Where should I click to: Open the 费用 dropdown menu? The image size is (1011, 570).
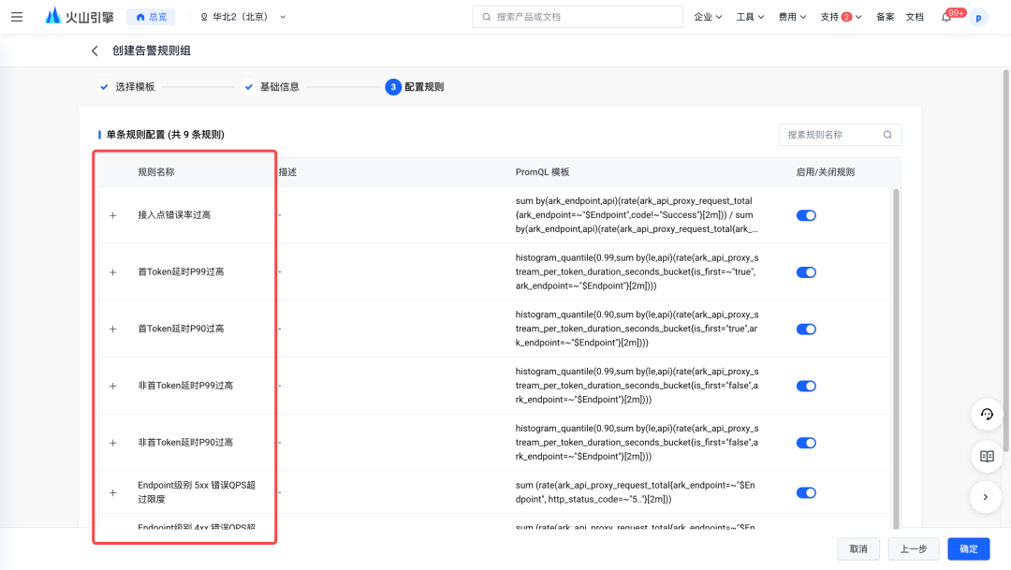pyautogui.click(x=792, y=18)
